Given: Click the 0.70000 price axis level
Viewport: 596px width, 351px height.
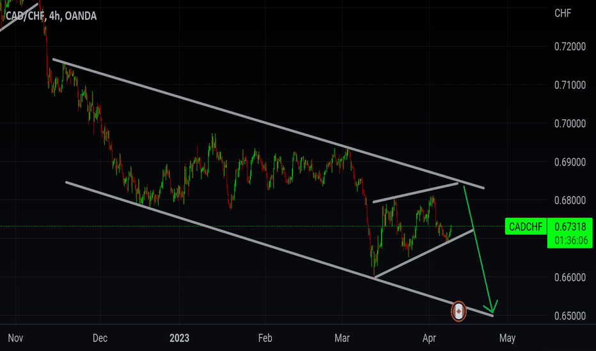Looking at the screenshot, I should pos(570,123).
